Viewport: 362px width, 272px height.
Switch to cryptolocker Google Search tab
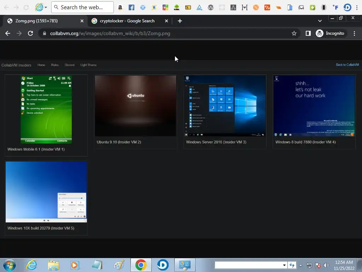130,21
